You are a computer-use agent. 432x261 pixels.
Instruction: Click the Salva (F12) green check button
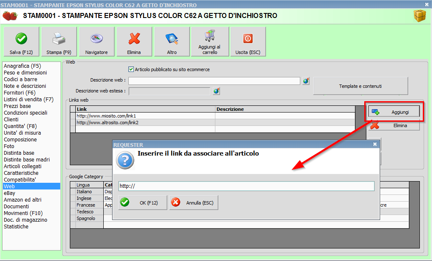click(x=21, y=41)
